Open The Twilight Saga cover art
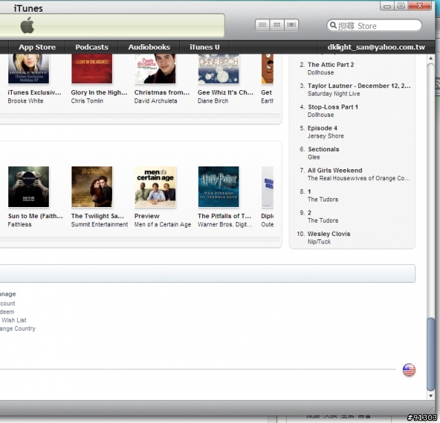Viewport: 440px width, 423px height. [x=91, y=186]
